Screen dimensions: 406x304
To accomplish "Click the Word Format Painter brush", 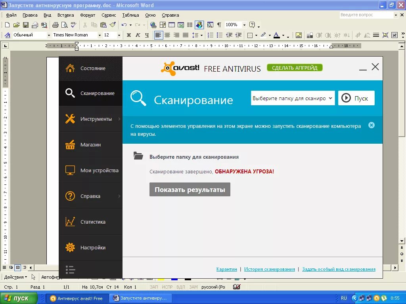I will coord(112,25).
